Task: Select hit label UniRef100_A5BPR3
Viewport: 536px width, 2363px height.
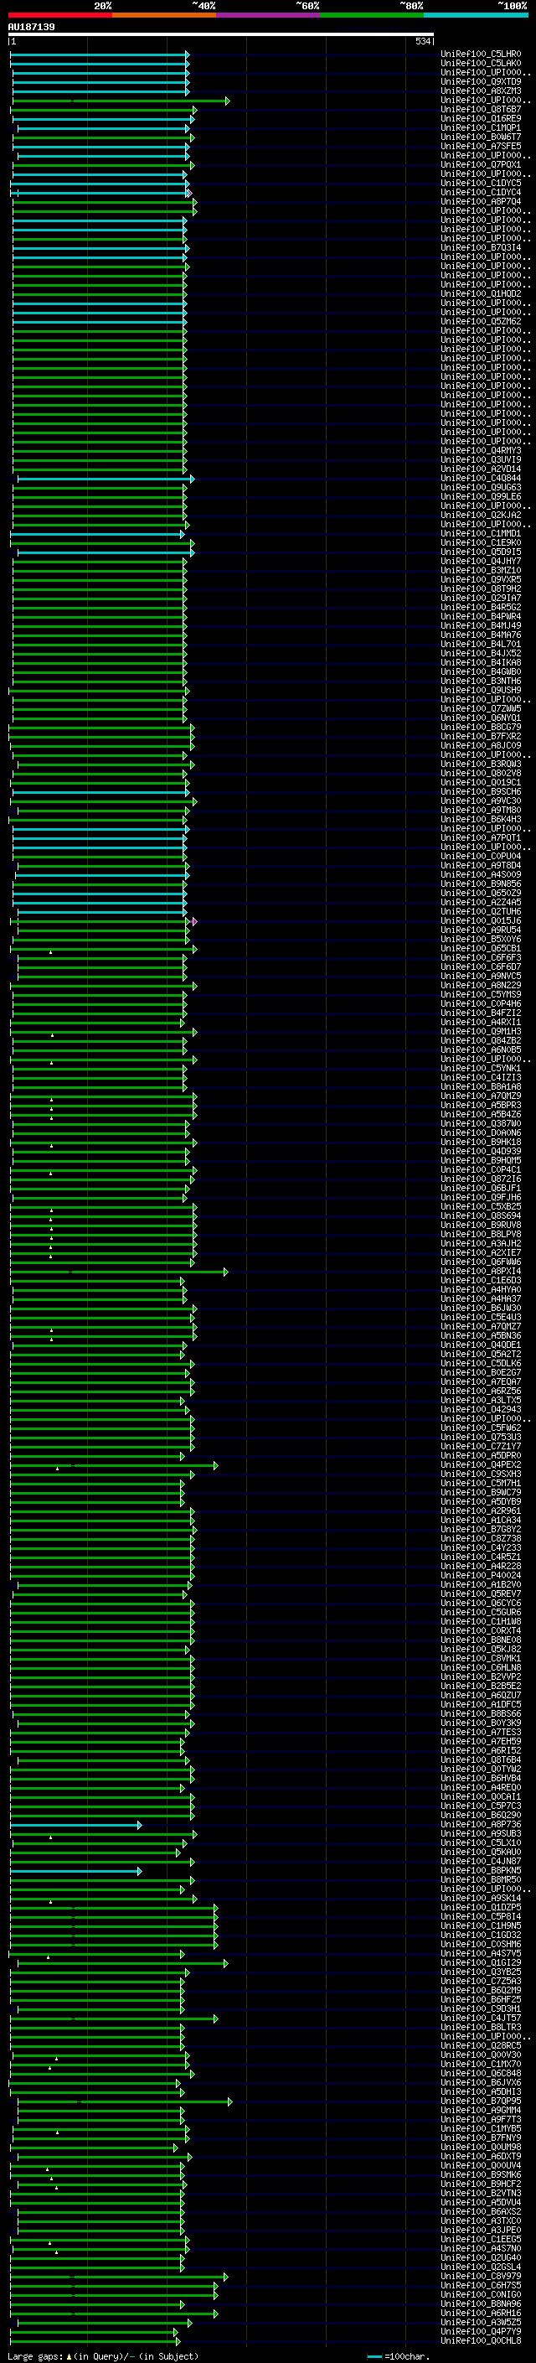Action: 481,1106
